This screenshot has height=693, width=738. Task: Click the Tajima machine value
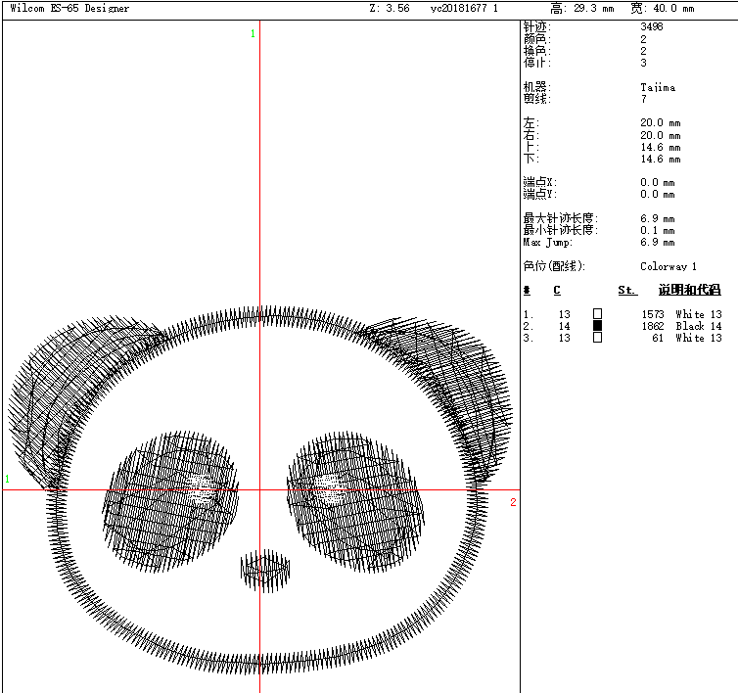658,87
